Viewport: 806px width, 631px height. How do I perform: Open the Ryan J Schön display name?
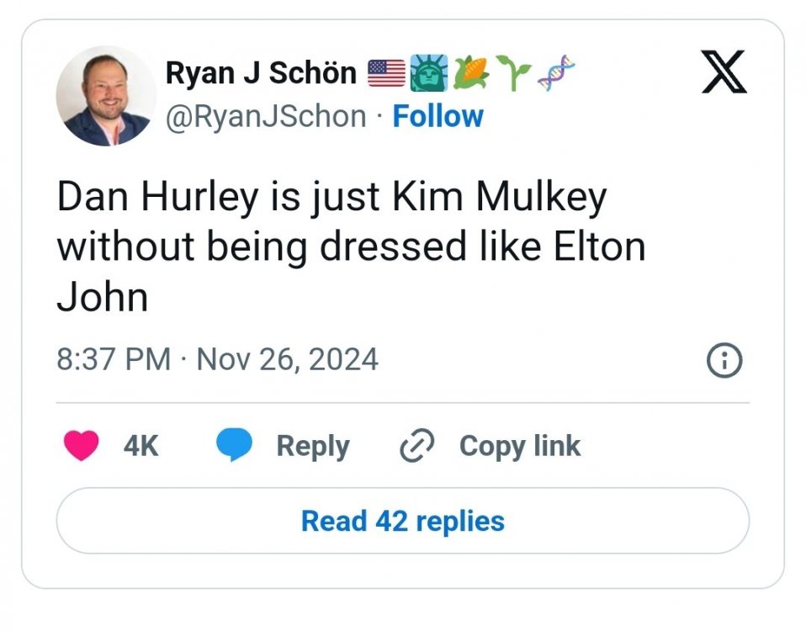262,73
